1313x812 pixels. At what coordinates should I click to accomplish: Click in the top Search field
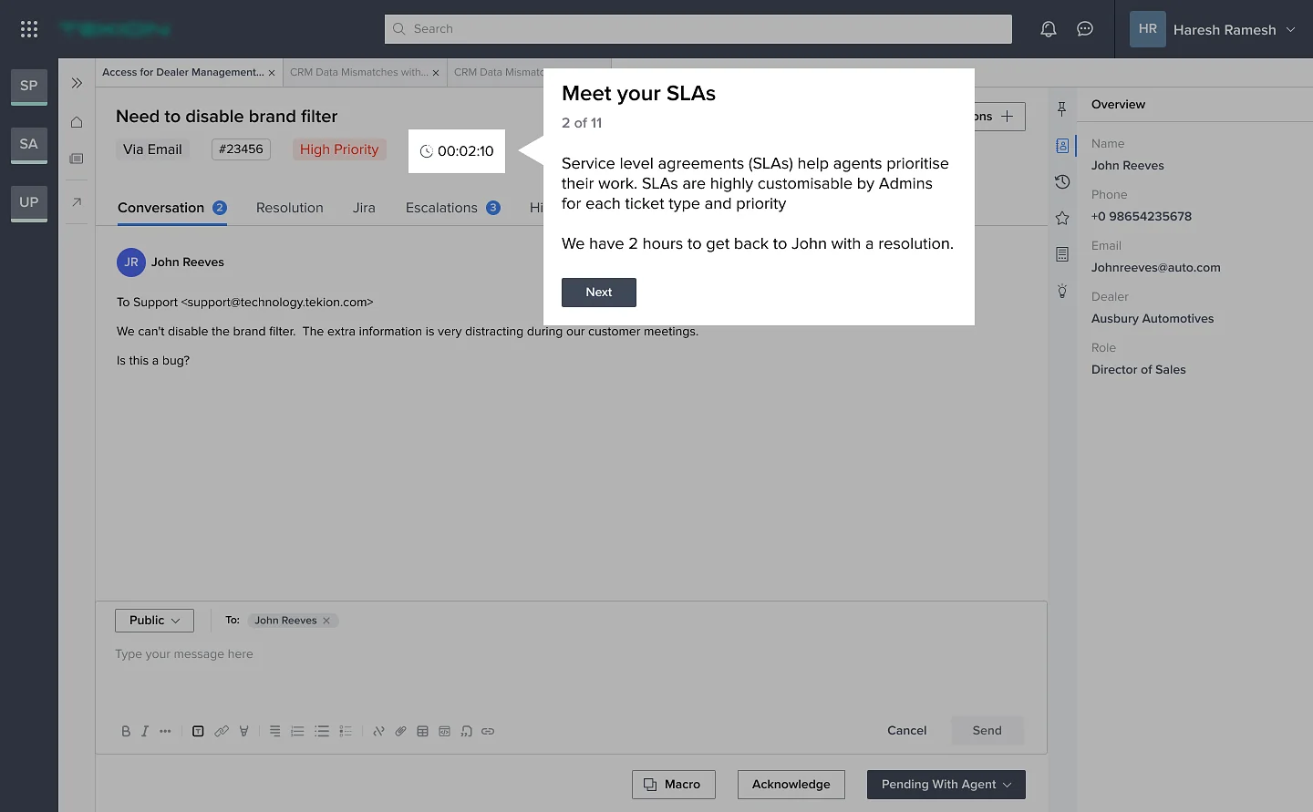pos(698,29)
